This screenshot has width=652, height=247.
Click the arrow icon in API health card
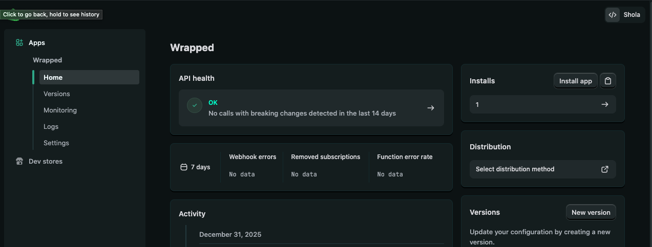(431, 108)
